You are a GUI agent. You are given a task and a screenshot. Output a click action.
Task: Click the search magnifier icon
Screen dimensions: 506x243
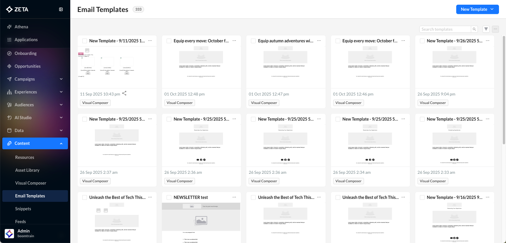point(474,29)
